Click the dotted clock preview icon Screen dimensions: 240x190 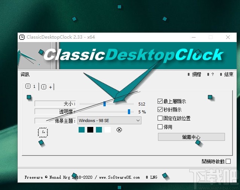click(x=43, y=132)
